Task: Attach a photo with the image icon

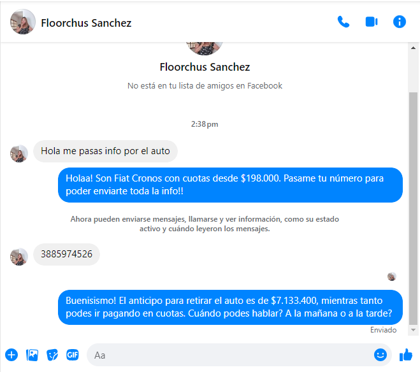Action: (32, 355)
